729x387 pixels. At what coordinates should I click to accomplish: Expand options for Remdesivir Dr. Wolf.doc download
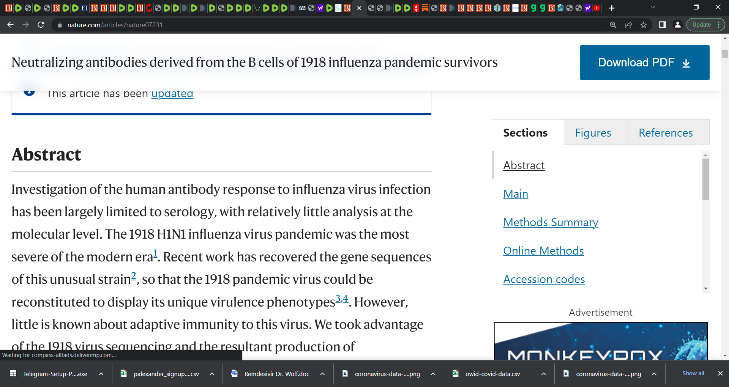tap(322, 374)
